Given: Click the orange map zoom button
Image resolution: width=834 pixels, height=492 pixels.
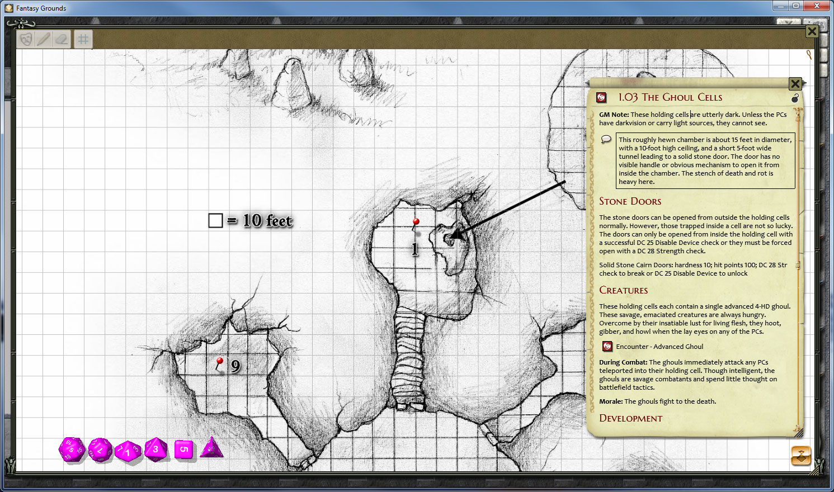Looking at the screenshot, I should point(801,456).
